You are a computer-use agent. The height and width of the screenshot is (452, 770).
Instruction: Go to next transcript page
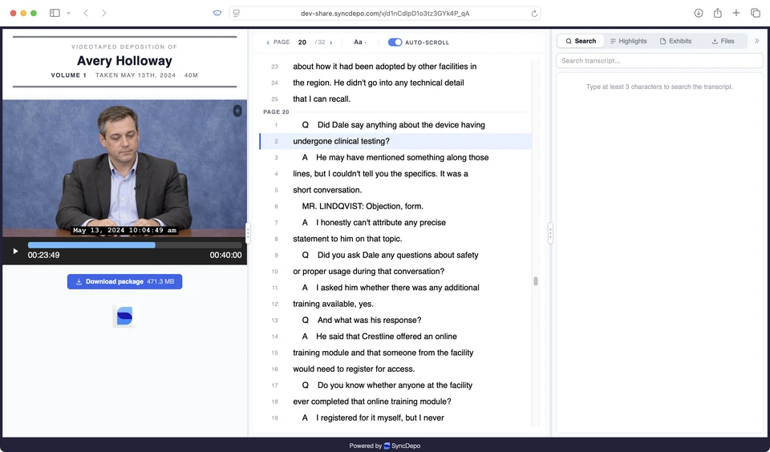(x=331, y=42)
